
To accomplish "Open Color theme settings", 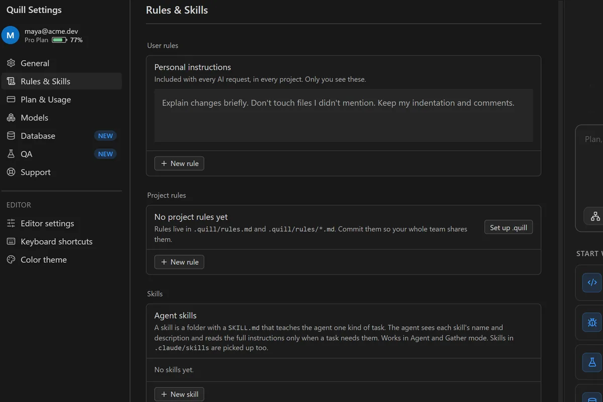I will coord(61,259).
